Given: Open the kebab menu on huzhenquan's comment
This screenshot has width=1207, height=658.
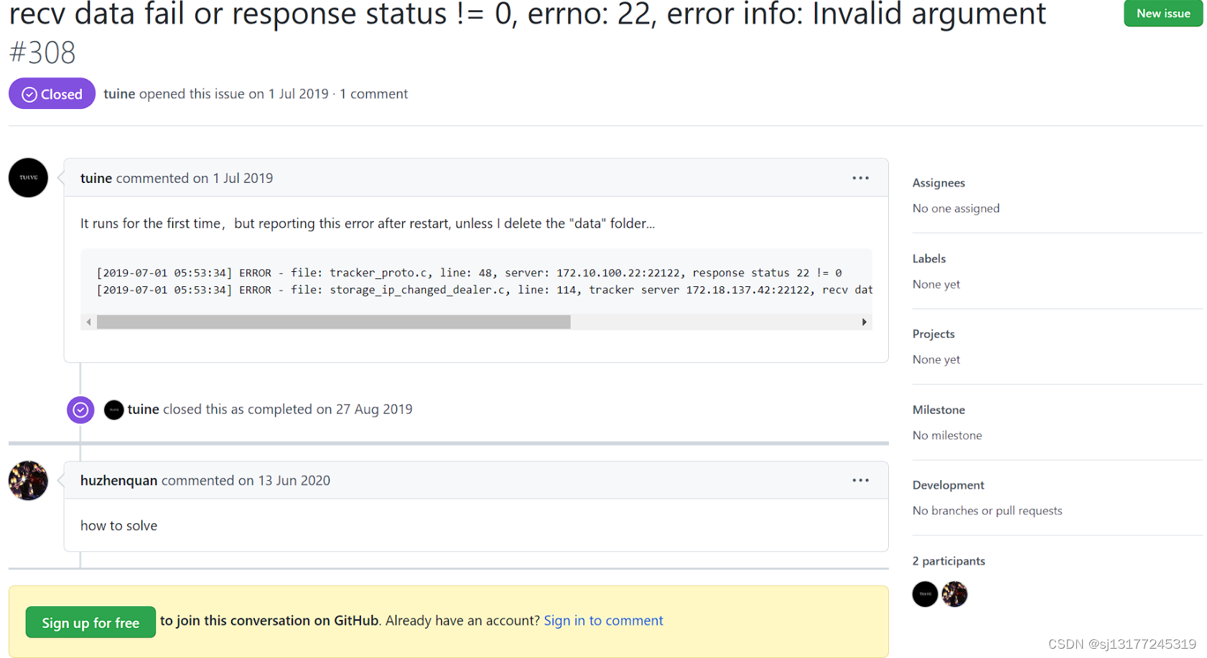Looking at the screenshot, I should click(860, 480).
